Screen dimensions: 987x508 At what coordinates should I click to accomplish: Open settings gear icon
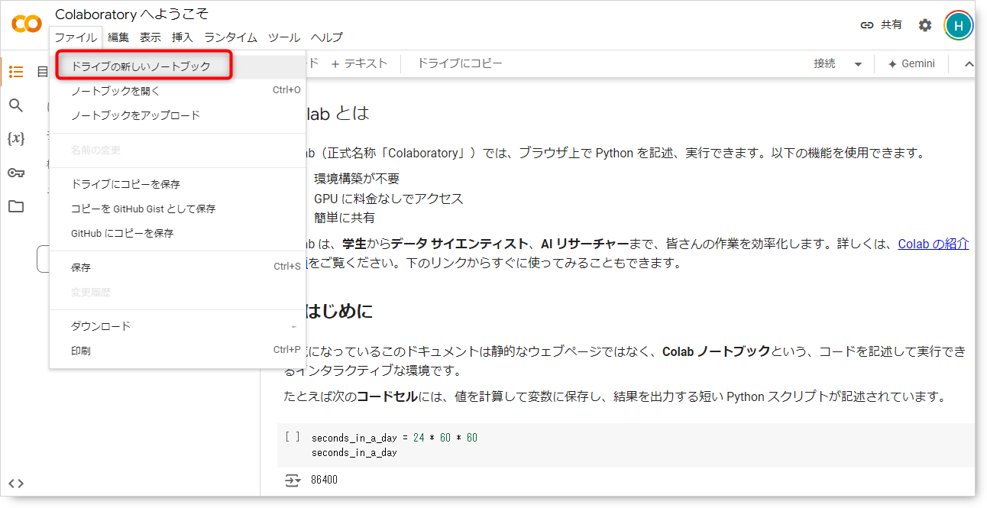coord(925,25)
